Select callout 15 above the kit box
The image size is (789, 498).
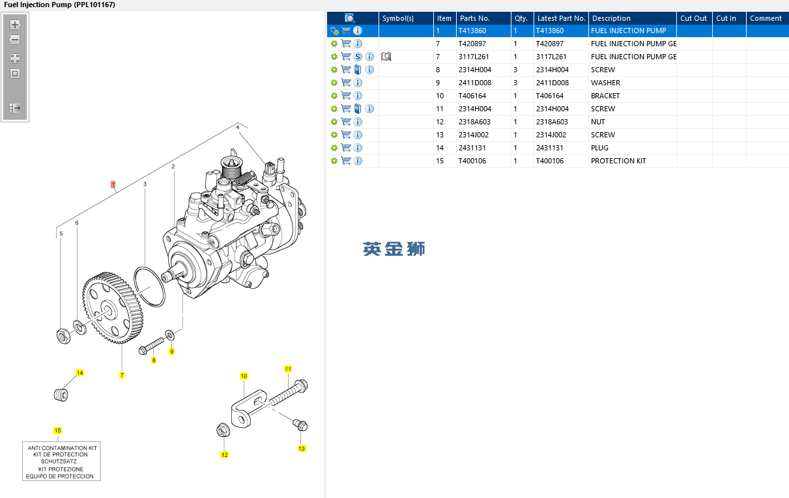pyautogui.click(x=57, y=431)
